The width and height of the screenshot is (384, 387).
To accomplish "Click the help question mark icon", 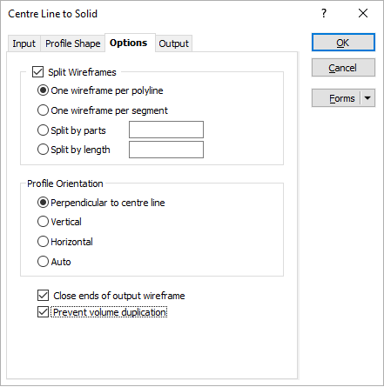I will pos(324,13).
